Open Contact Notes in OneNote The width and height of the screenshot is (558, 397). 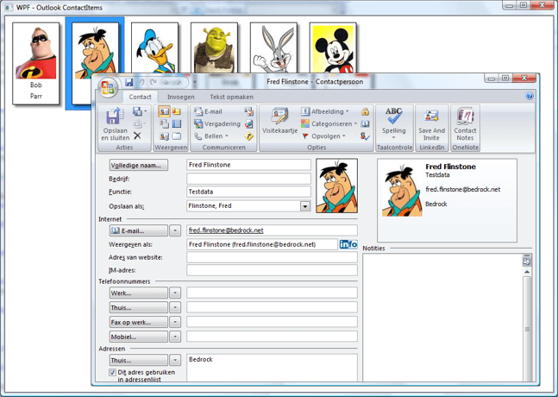(465, 124)
